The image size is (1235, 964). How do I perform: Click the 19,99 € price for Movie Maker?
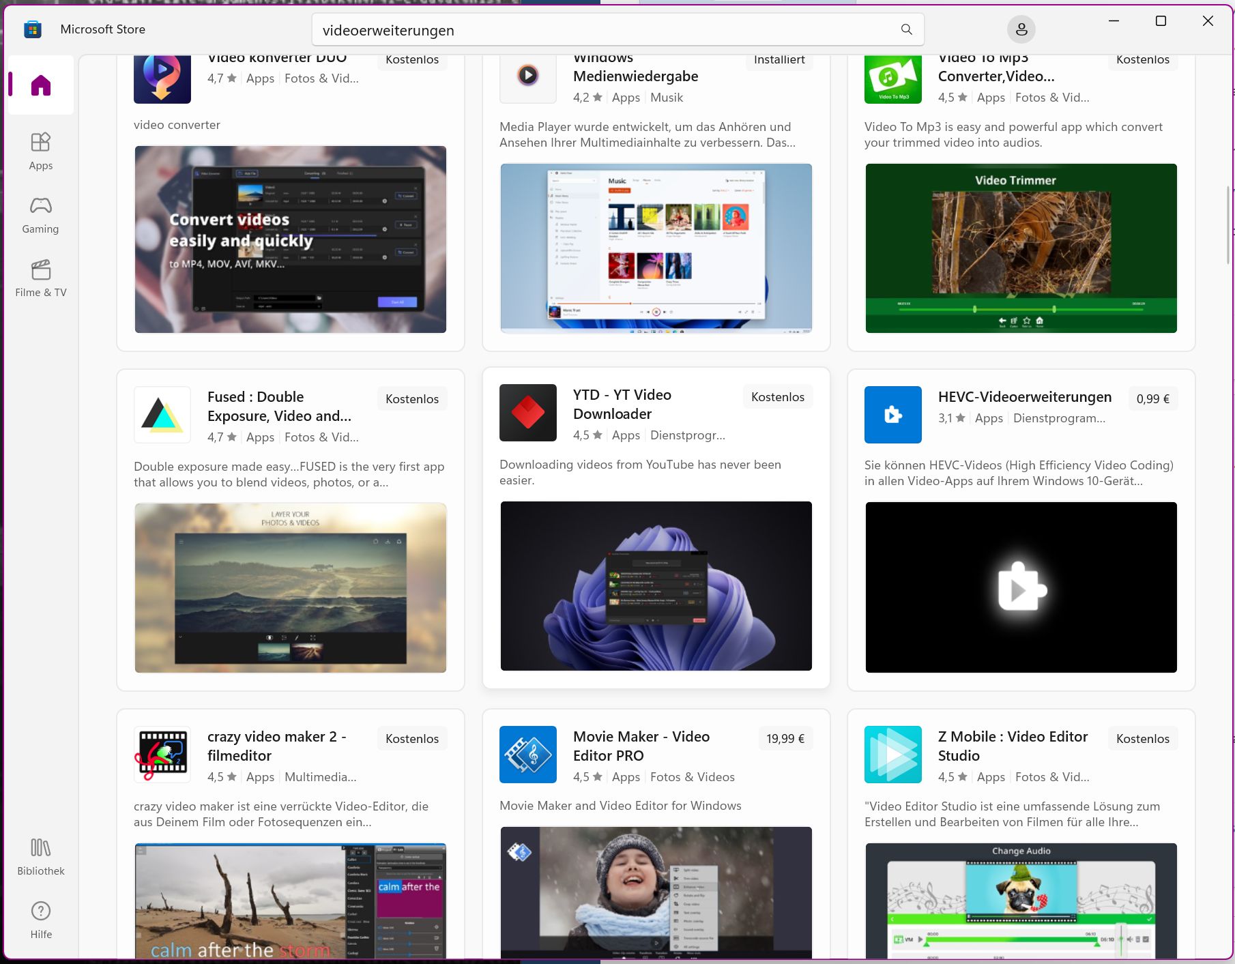click(785, 739)
